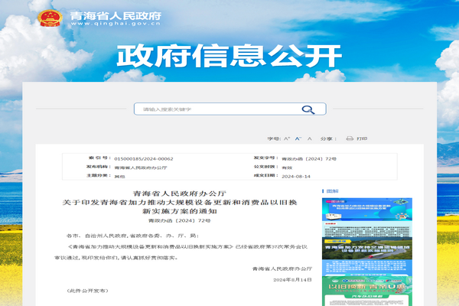The image size is (459, 306).
Task: Select the small font size A-
Action: click(309, 138)
